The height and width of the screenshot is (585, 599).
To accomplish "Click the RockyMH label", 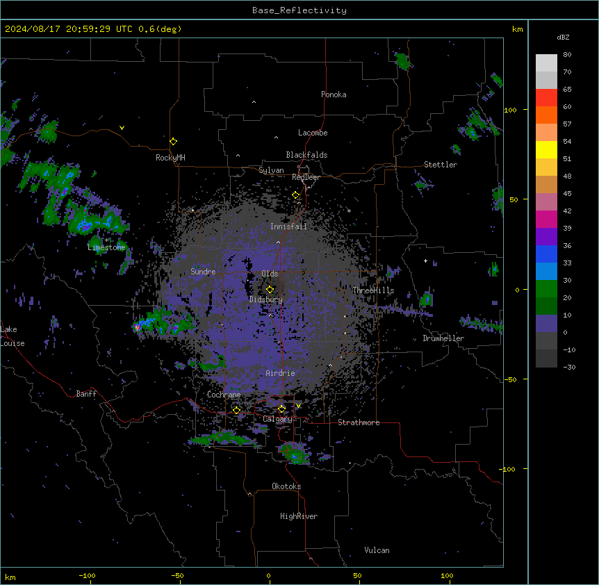I will [170, 157].
